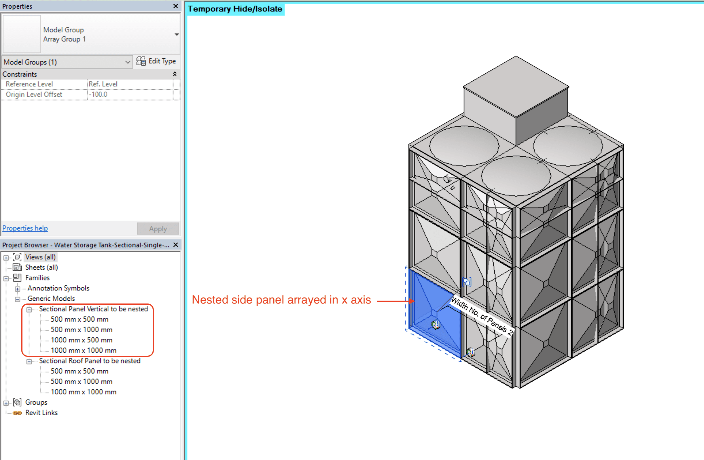Expand the Annotation Symbols node
The height and width of the screenshot is (460, 704).
pyautogui.click(x=18, y=289)
